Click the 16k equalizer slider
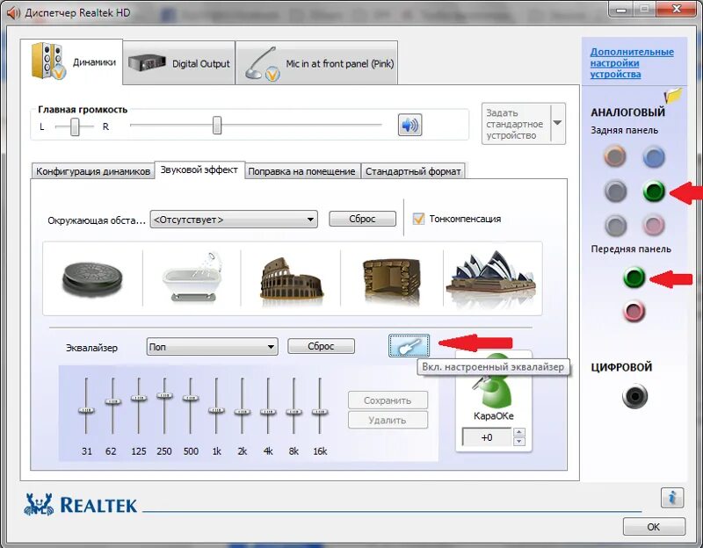The image size is (703, 548). click(x=320, y=411)
